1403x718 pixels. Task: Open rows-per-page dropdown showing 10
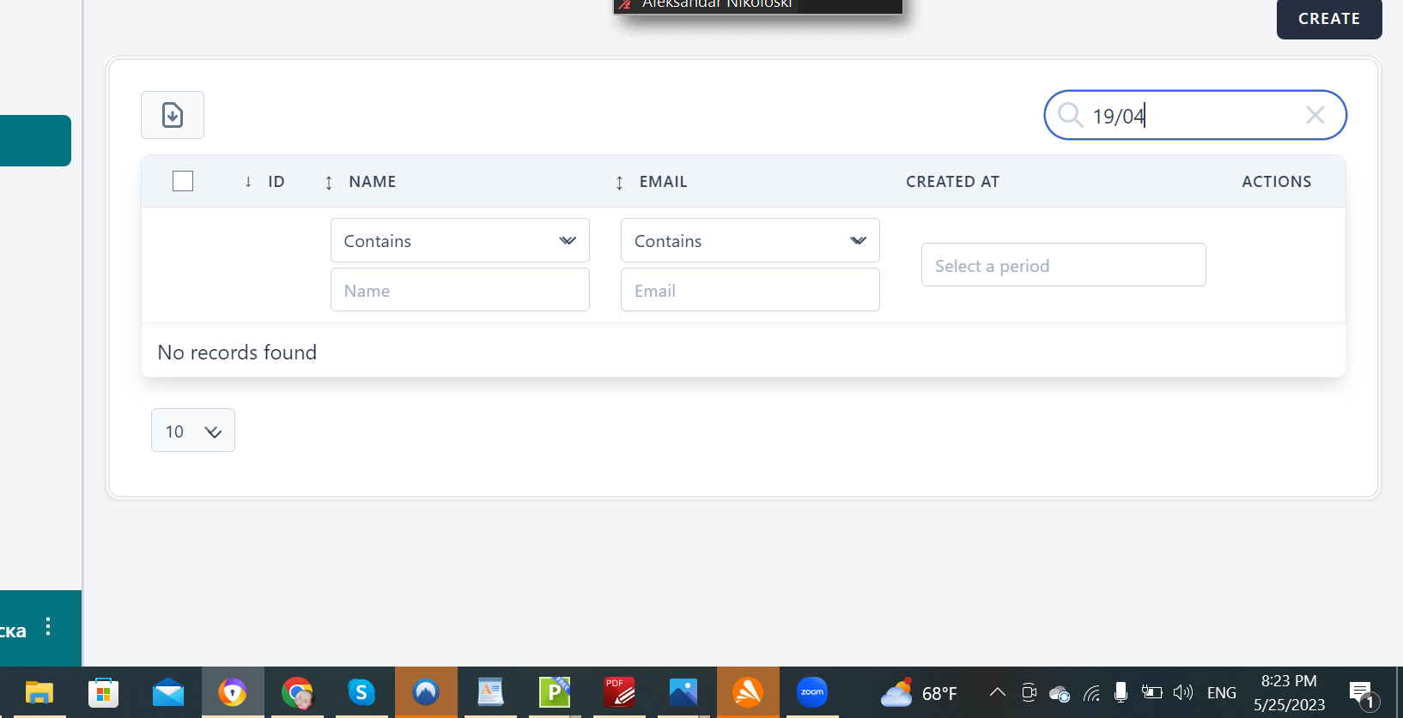[x=192, y=431]
